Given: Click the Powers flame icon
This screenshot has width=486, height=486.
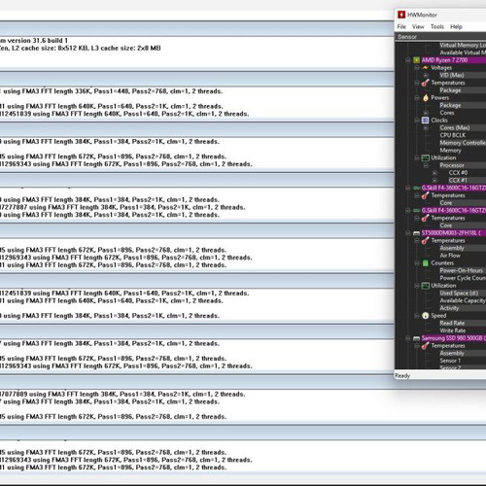Looking at the screenshot, I should [x=426, y=97].
